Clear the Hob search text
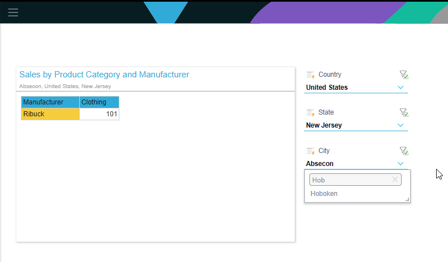 (x=395, y=180)
